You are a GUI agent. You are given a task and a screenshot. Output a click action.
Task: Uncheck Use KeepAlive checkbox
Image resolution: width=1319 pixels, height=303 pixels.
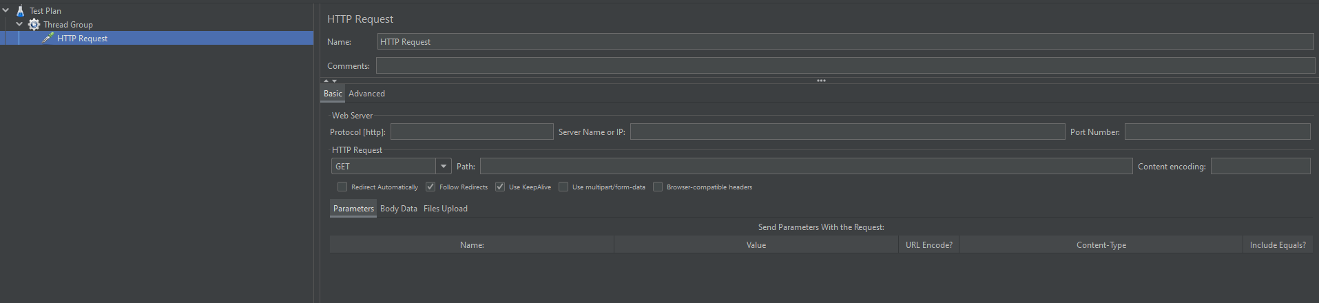(500, 187)
